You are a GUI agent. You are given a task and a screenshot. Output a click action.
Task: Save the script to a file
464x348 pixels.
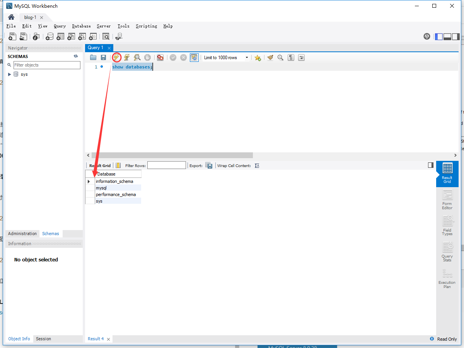[x=103, y=58]
